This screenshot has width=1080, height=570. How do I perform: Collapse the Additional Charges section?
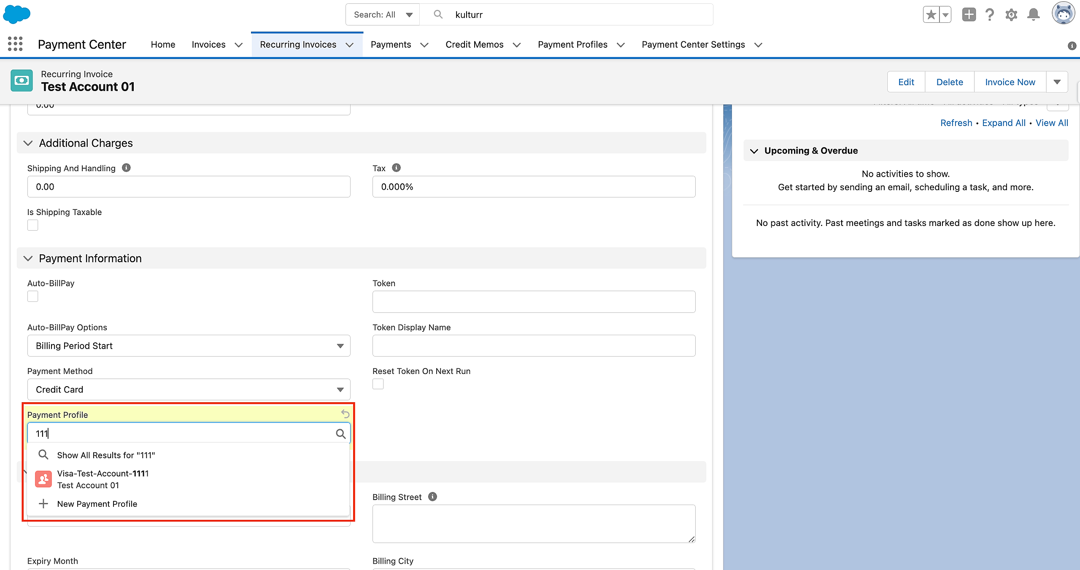point(28,143)
